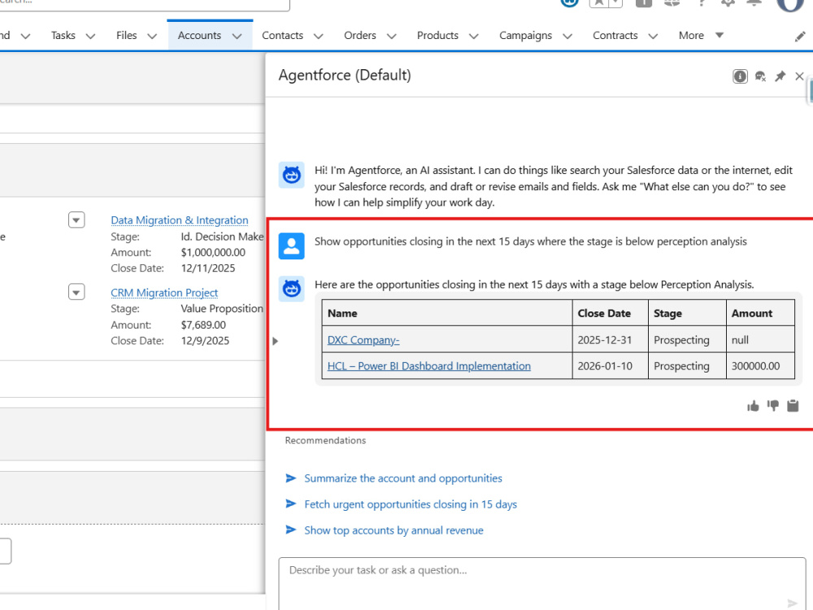This screenshot has height=610, width=813.
Task: Open HCL – Power BI Dashboard Implementation link
Action: click(428, 366)
